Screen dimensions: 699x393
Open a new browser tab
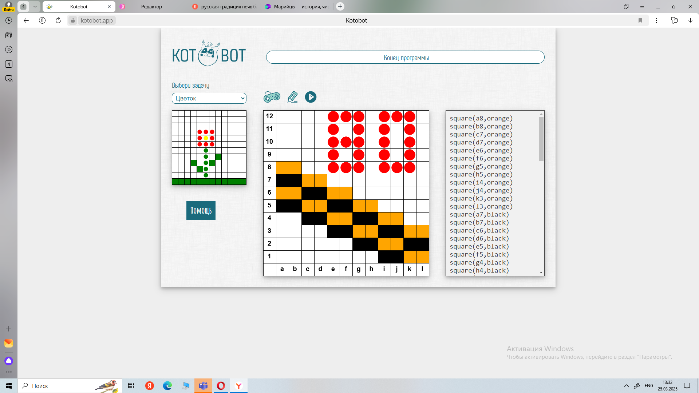pos(340,7)
